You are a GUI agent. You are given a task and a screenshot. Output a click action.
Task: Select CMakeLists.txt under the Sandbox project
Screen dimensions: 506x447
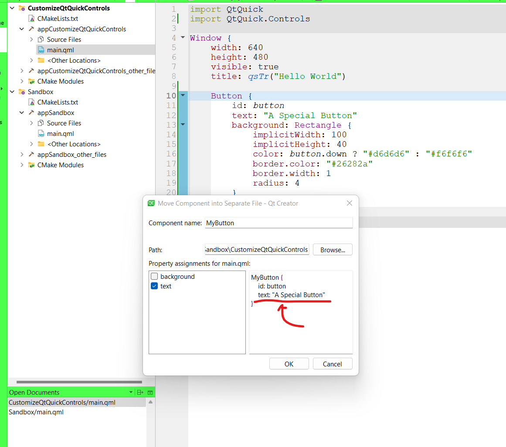click(x=58, y=102)
